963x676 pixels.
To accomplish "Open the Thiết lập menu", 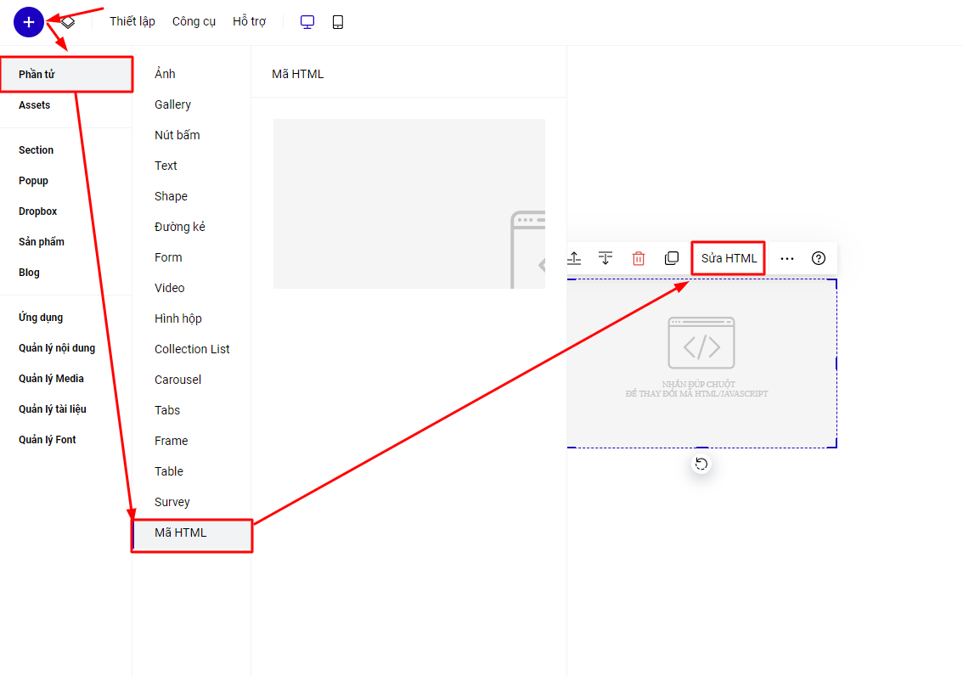I will 132,22.
